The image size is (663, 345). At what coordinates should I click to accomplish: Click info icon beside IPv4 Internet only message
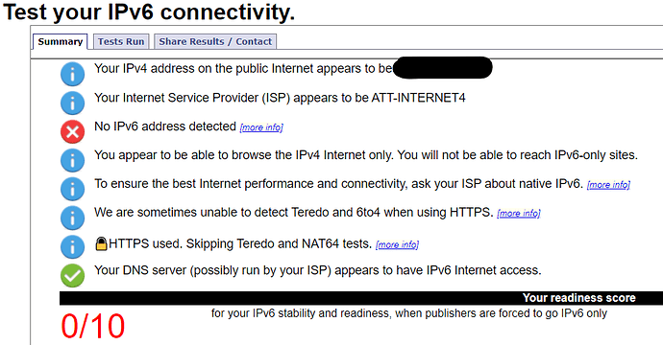click(x=72, y=160)
